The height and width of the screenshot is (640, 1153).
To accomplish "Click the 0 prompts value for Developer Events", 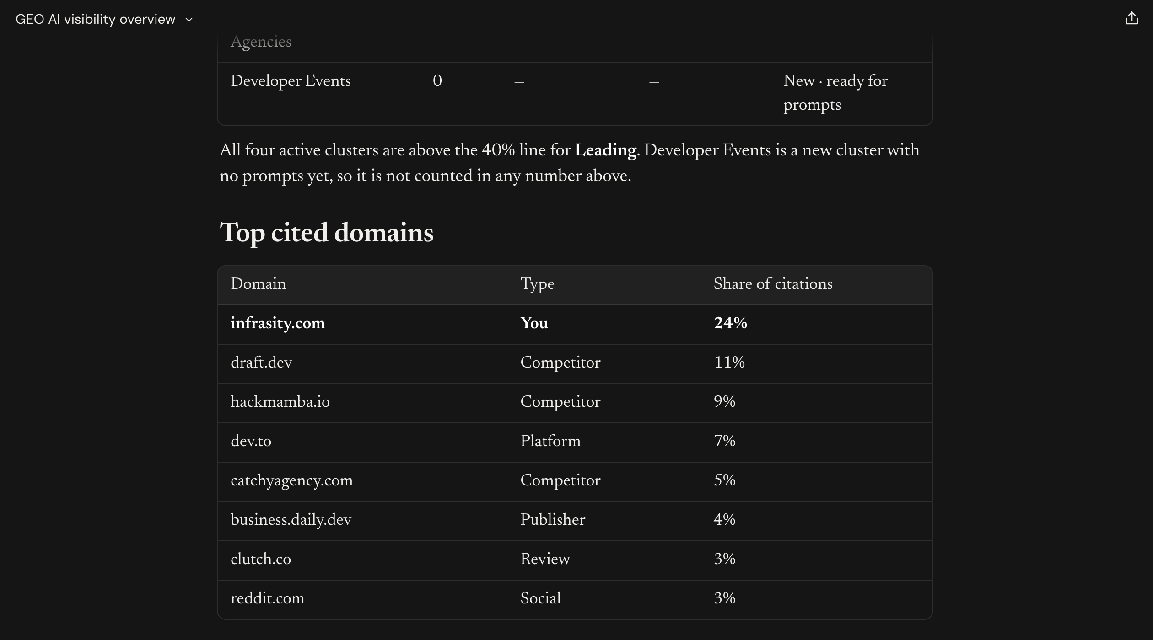I will [437, 81].
